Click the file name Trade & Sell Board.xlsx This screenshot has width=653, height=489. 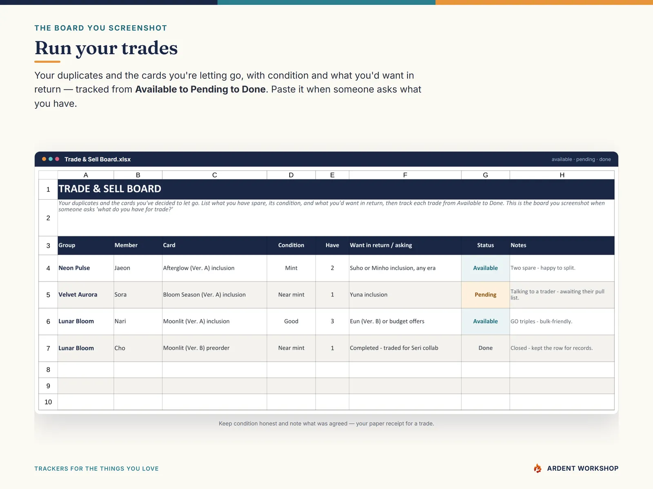(98, 159)
